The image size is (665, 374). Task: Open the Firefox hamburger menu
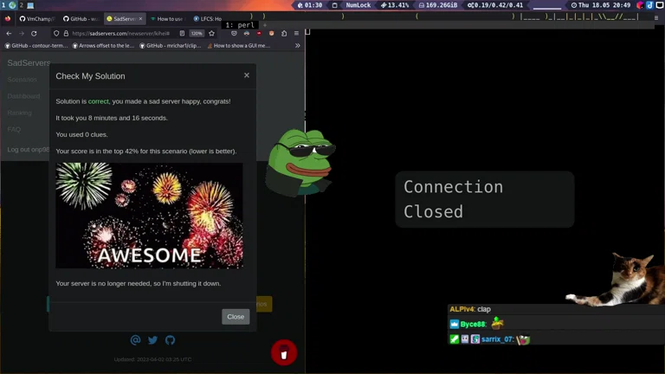[x=296, y=34]
